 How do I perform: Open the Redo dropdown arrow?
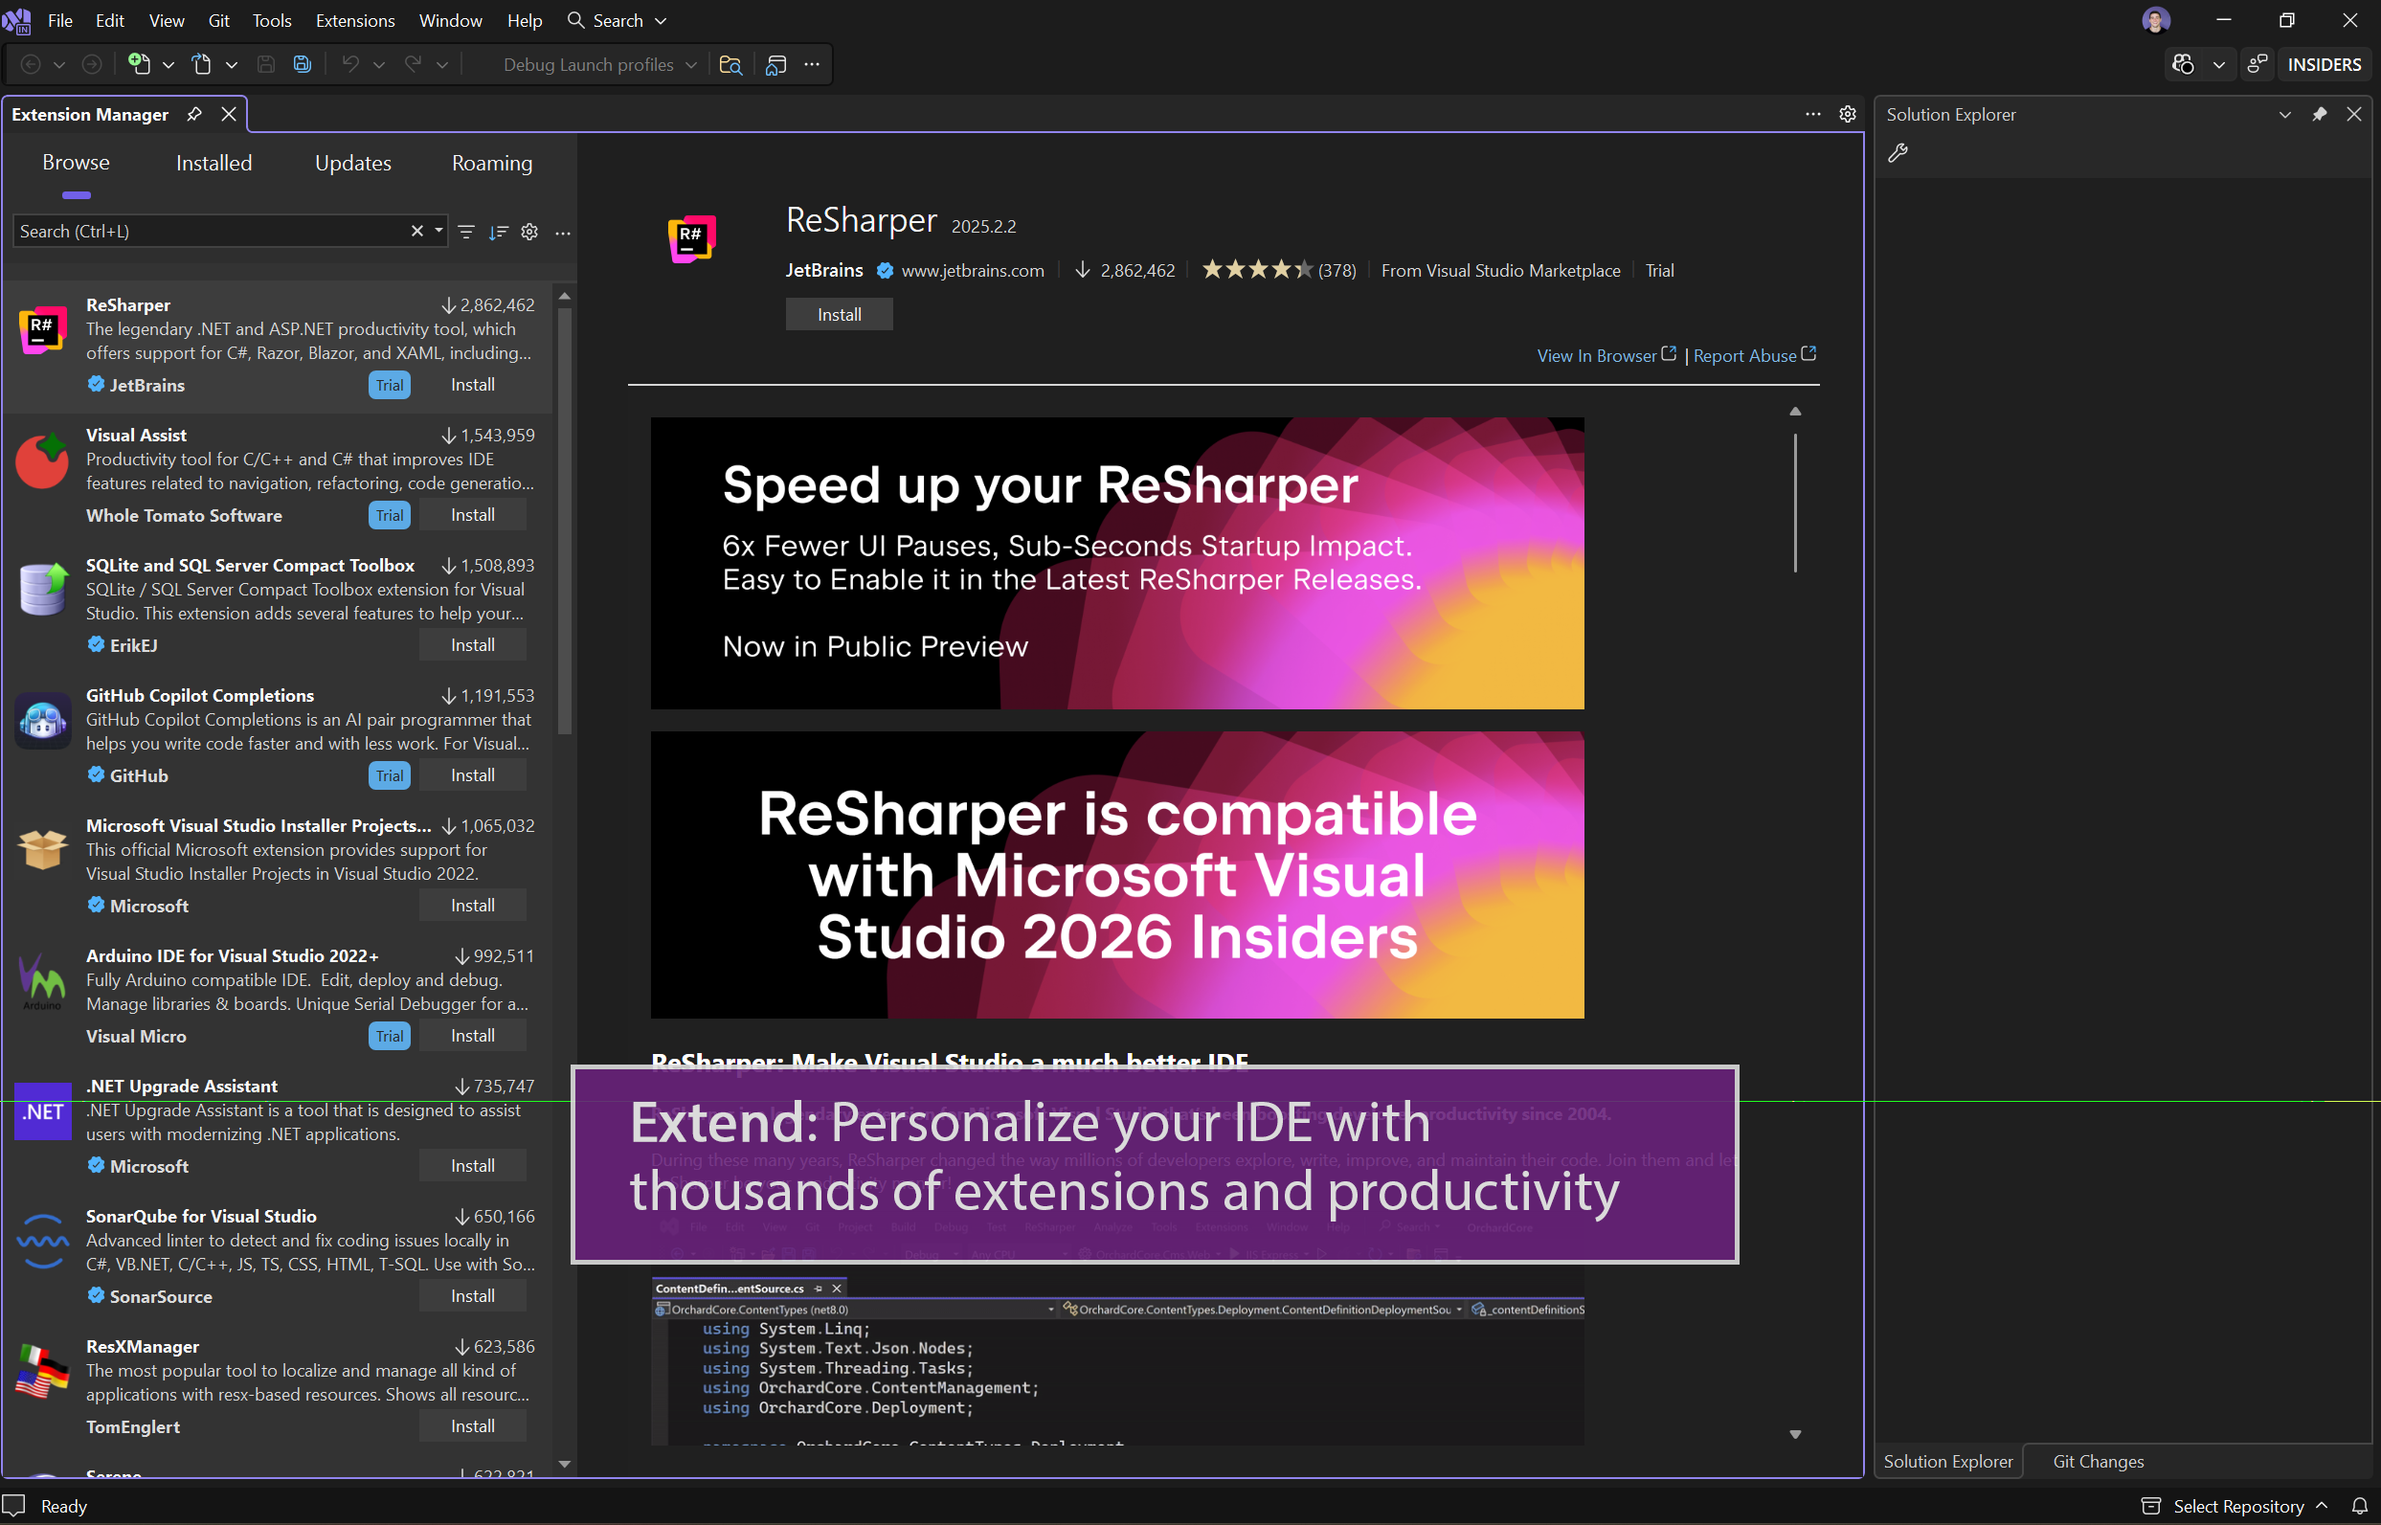tap(442, 63)
